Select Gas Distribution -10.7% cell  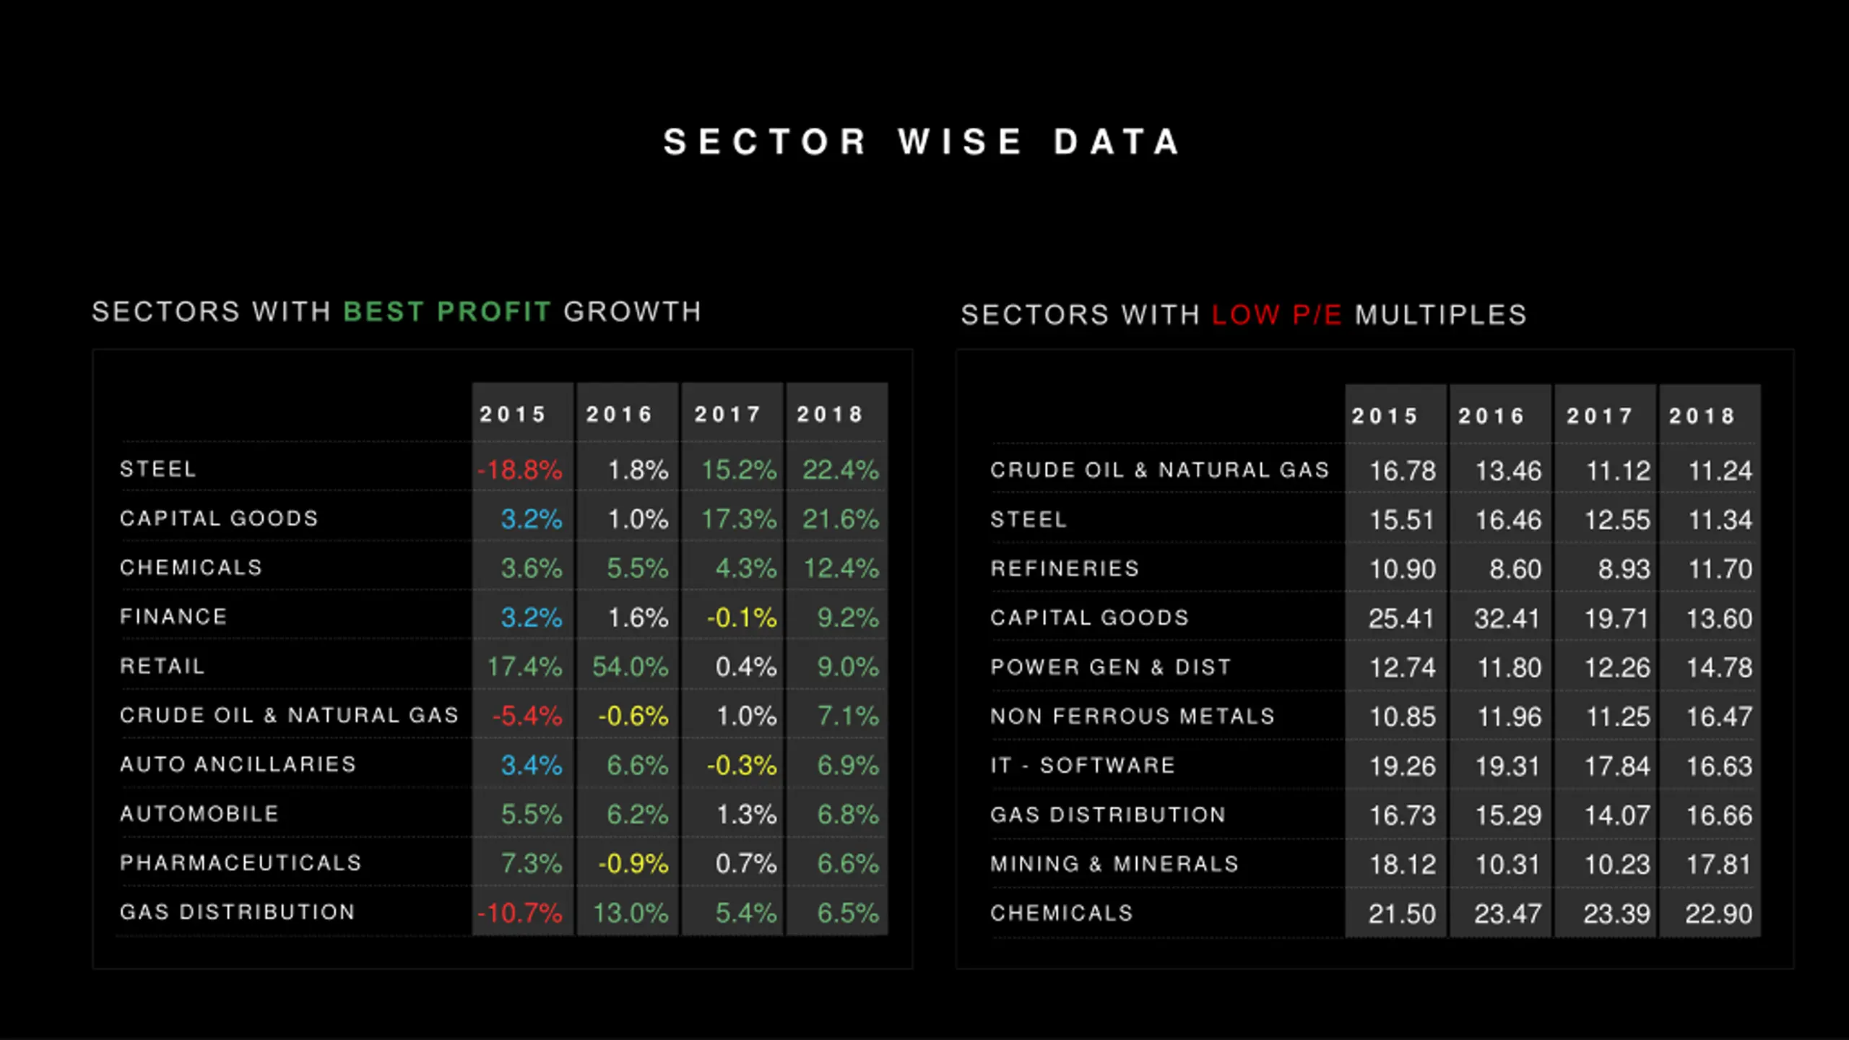tap(520, 913)
